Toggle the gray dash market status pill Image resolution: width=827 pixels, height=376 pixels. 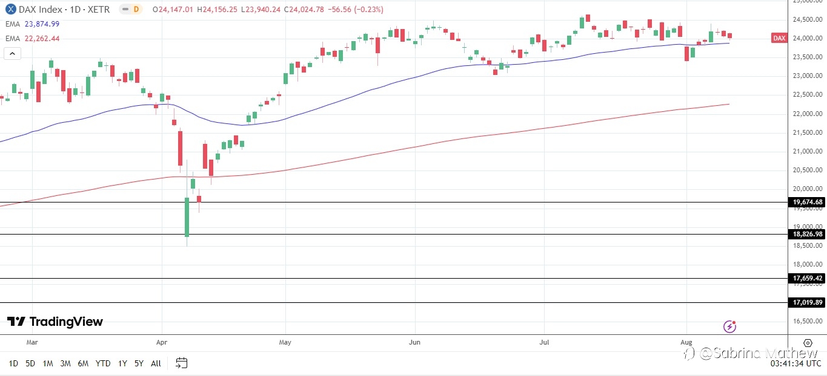tap(124, 9)
